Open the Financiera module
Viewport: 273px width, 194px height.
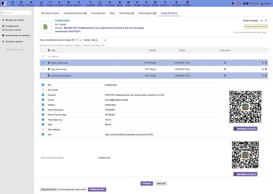[x=69, y=3]
